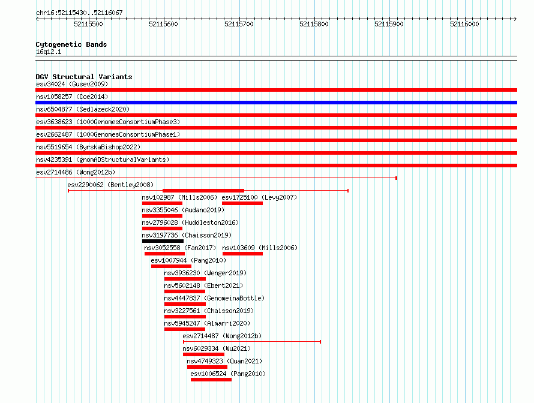Click nsv4749323 (Quan2021) label

click(x=224, y=361)
